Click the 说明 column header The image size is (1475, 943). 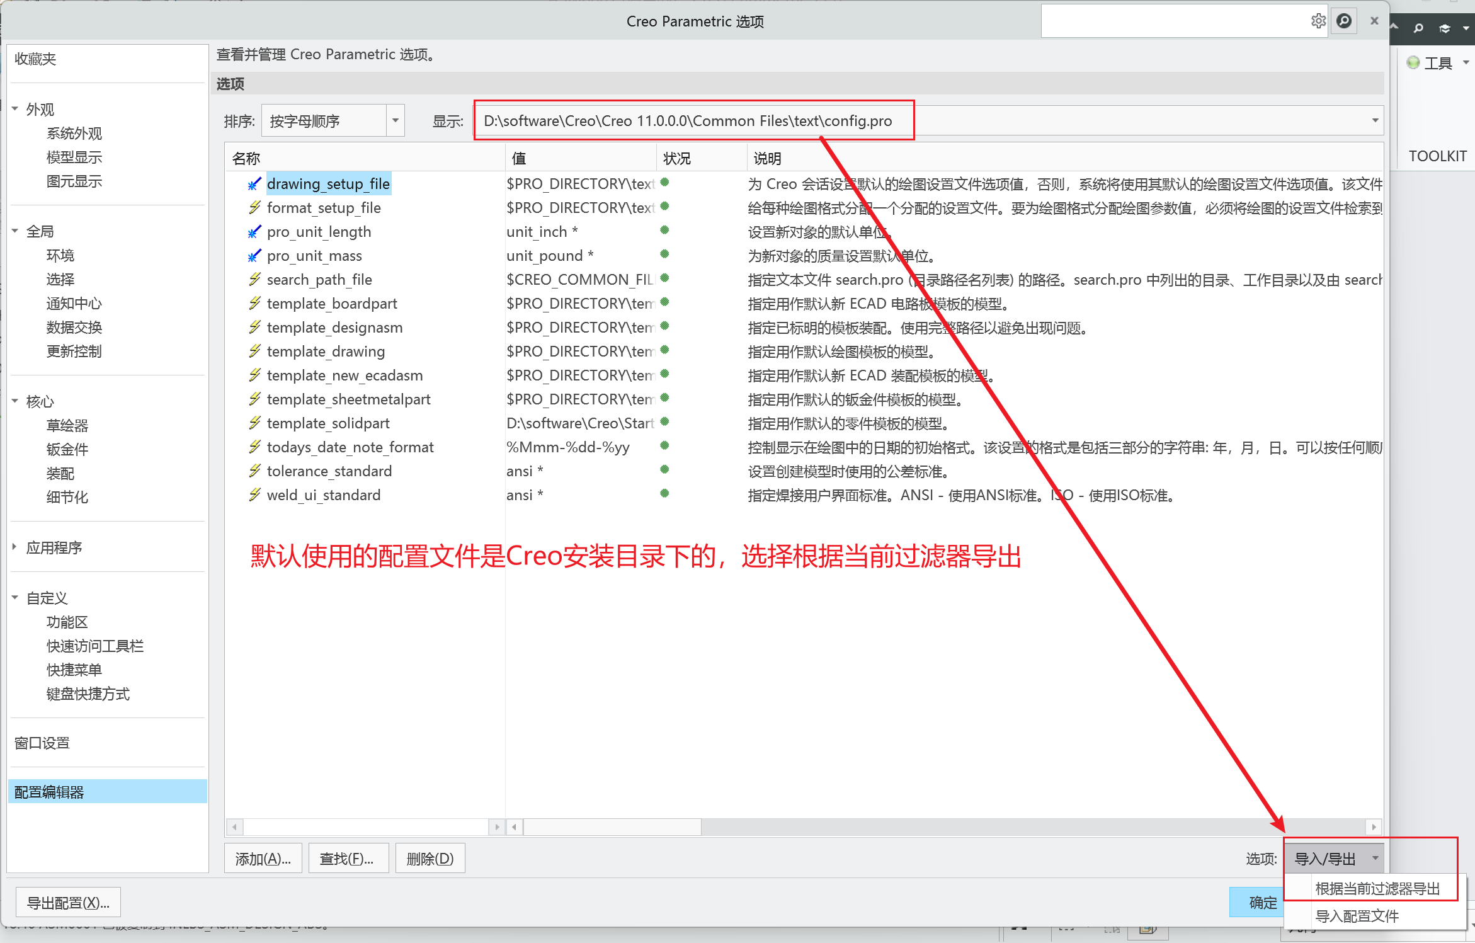point(1064,158)
